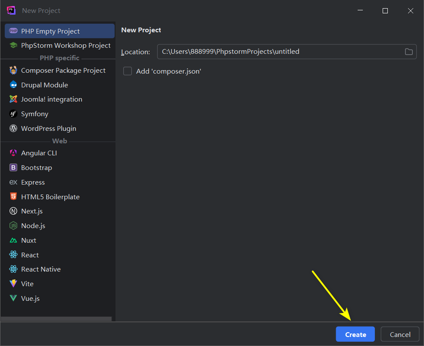The image size is (424, 346).
Task: Close the New Project dialog
Action: (410, 10)
